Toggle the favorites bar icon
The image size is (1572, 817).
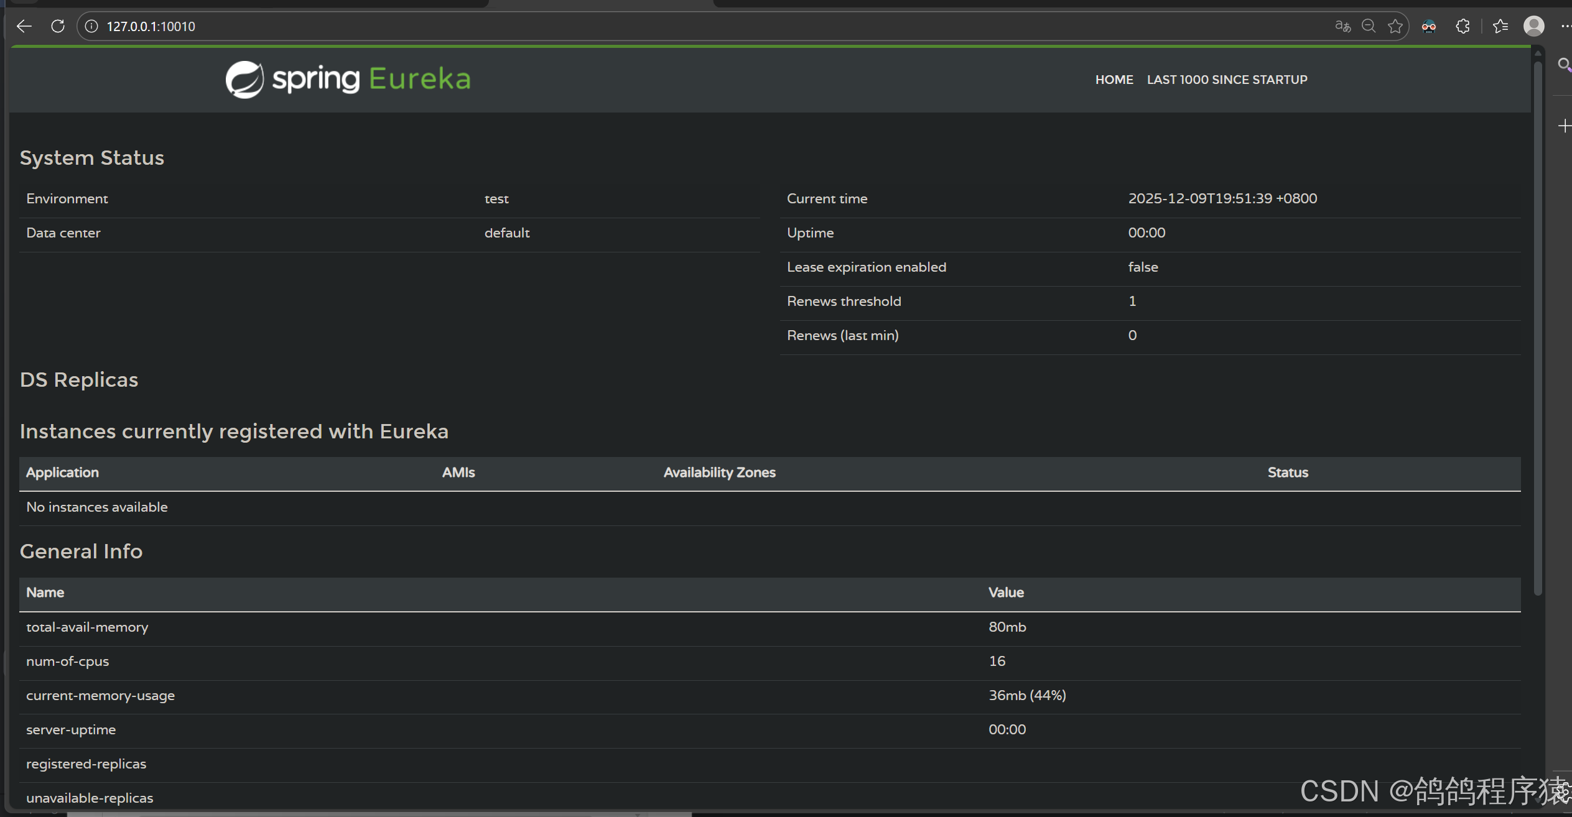1500,26
